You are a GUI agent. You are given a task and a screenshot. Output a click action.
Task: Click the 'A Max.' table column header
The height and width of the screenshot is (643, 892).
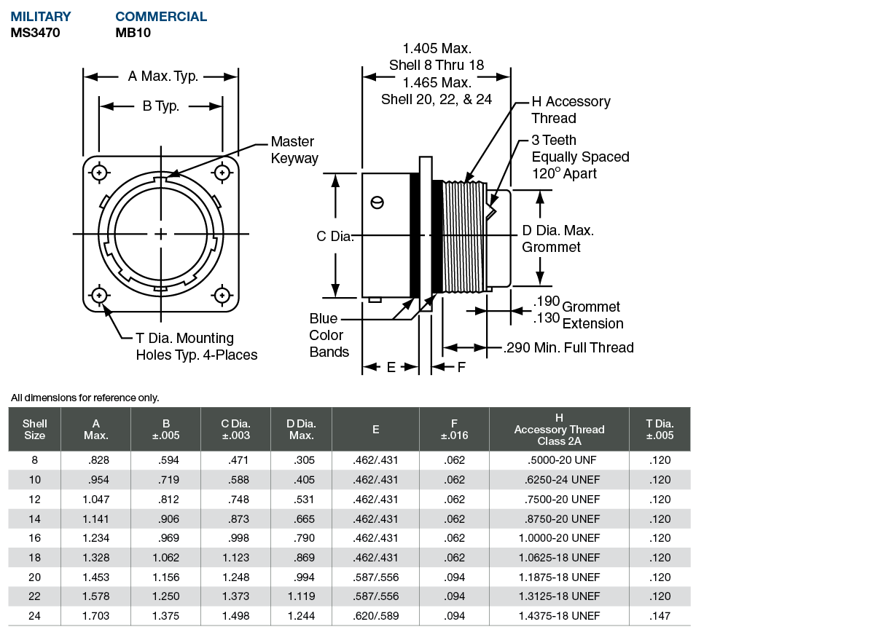pyautogui.click(x=96, y=429)
